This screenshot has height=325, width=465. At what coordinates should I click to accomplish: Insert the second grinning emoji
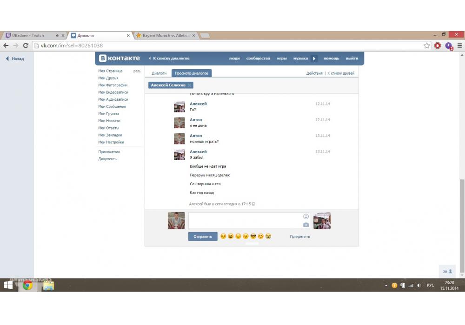(231, 236)
